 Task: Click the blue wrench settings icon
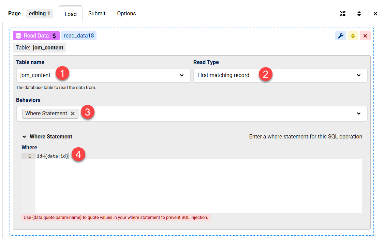[x=340, y=36]
